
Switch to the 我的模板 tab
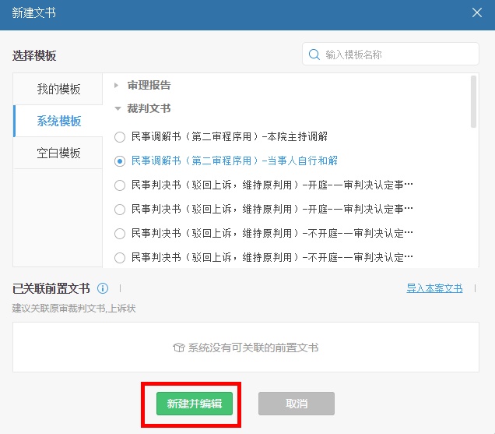(x=58, y=89)
